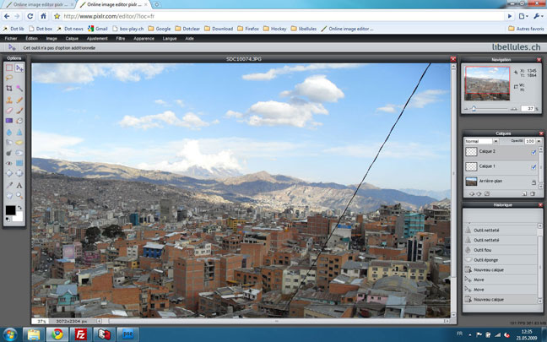The image size is (547, 342).
Task: Open the box-play.ch bookmark
Action: point(128,29)
